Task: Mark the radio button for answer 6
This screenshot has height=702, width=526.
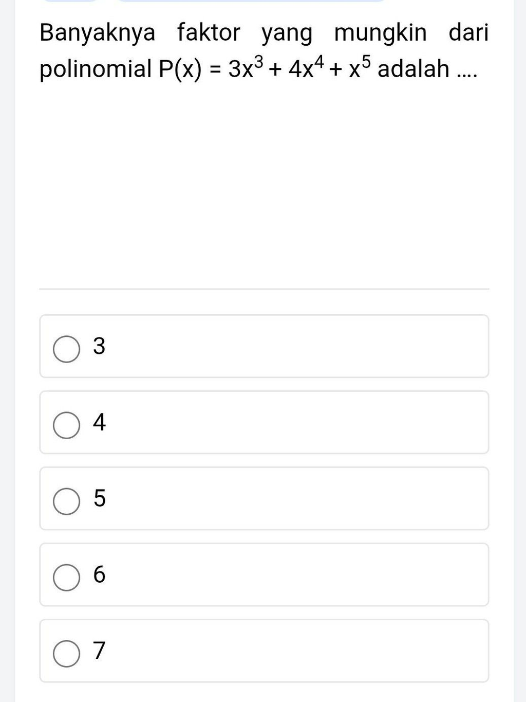Action: coord(66,578)
